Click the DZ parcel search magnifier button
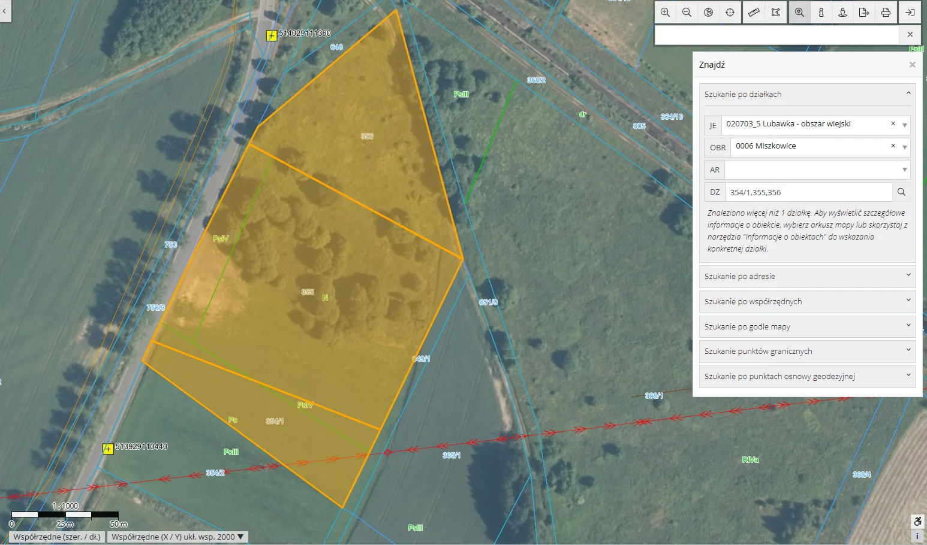This screenshot has width=927, height=545. [x=901, y=192]
